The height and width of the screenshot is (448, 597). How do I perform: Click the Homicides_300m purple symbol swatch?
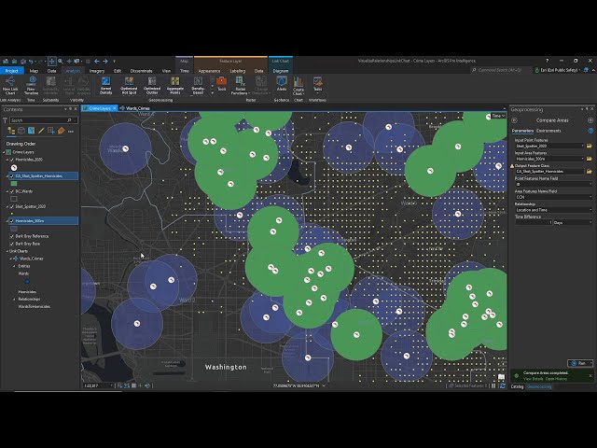point(14,229)
